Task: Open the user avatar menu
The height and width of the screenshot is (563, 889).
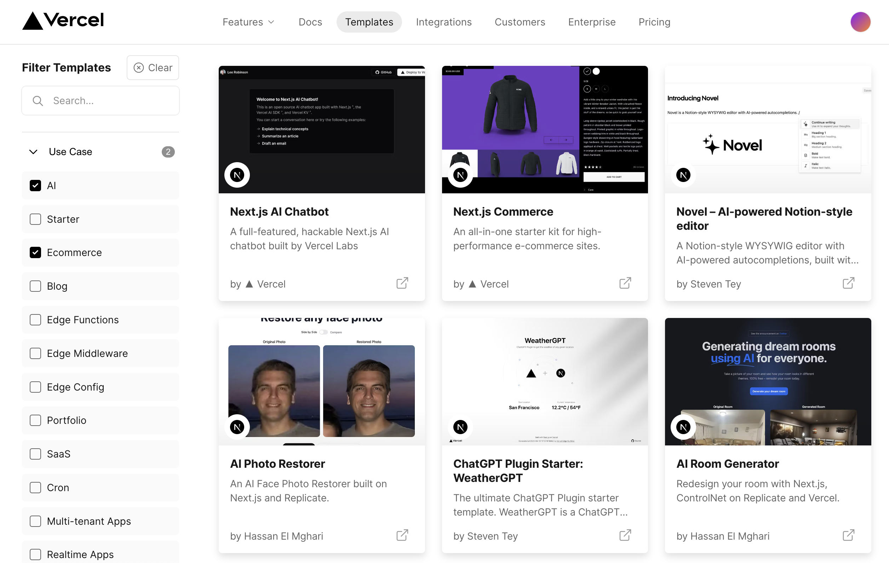Action: 860,22
